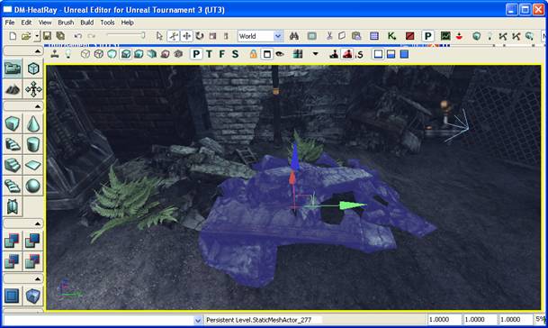
Task: Adjust the toolbar slider handle
Action: tap(142, 35)
